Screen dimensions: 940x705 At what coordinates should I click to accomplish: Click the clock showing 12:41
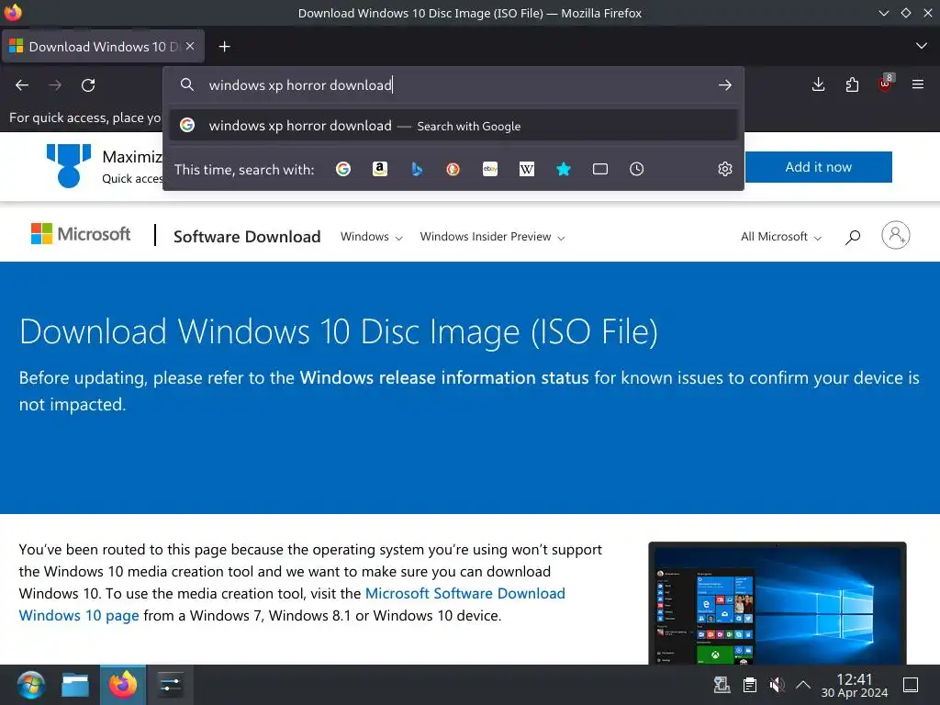point(855,685)
